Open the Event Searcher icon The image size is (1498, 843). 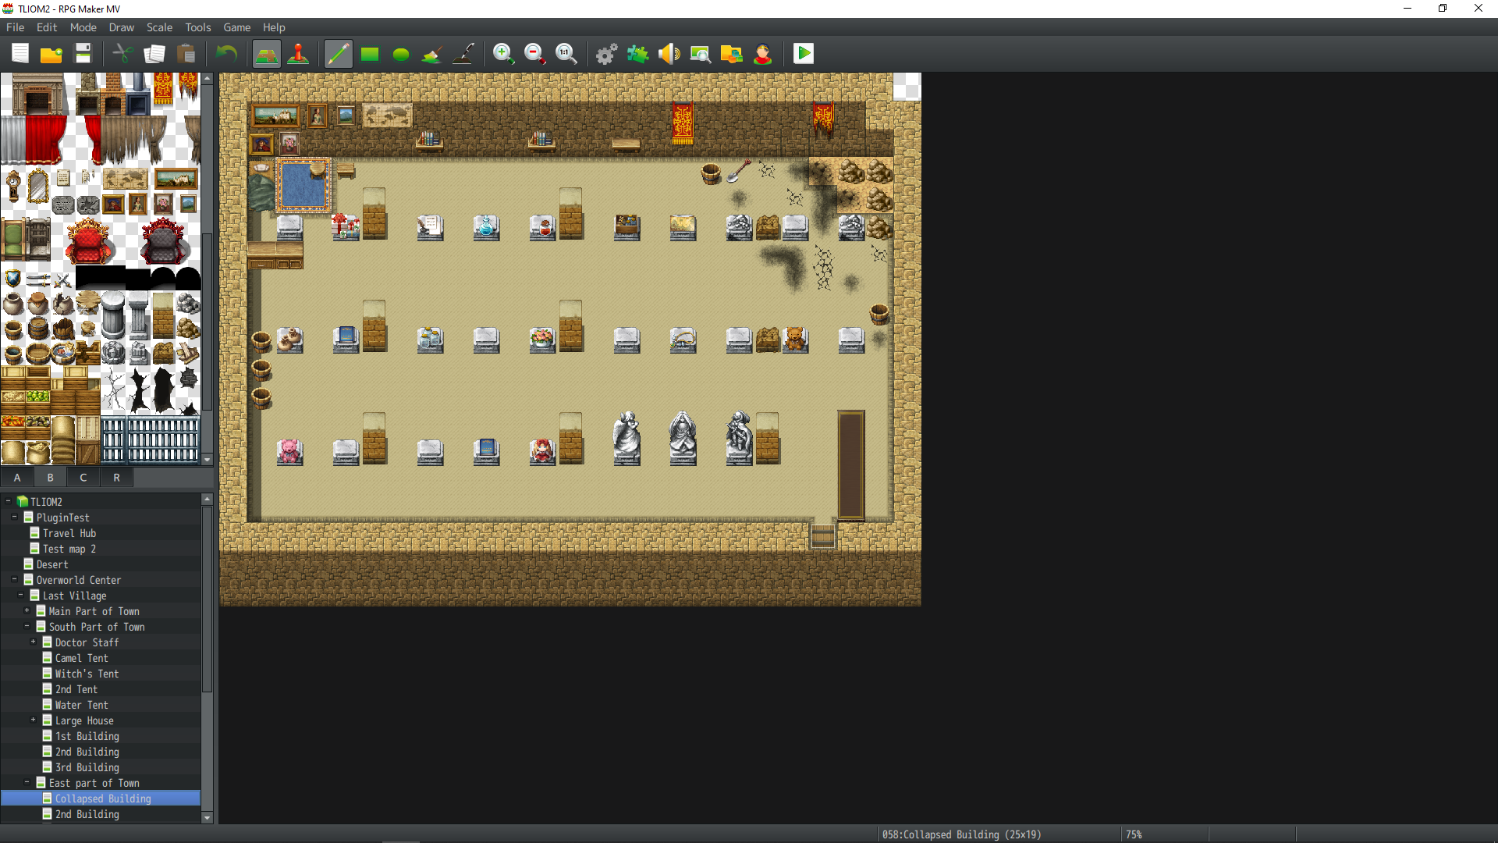[x=701, y=54]
